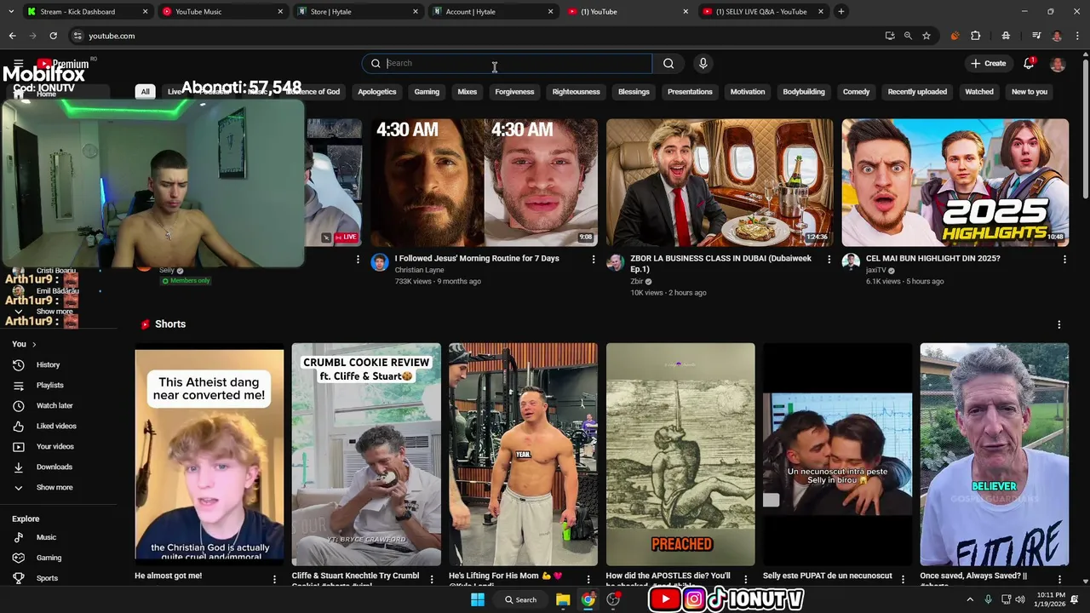Viewport: 1090px width, 613px height.
Task: Open 'CEL MAI BUN HIGHLIGHT DIN 2025?' title
Action: 933,258
